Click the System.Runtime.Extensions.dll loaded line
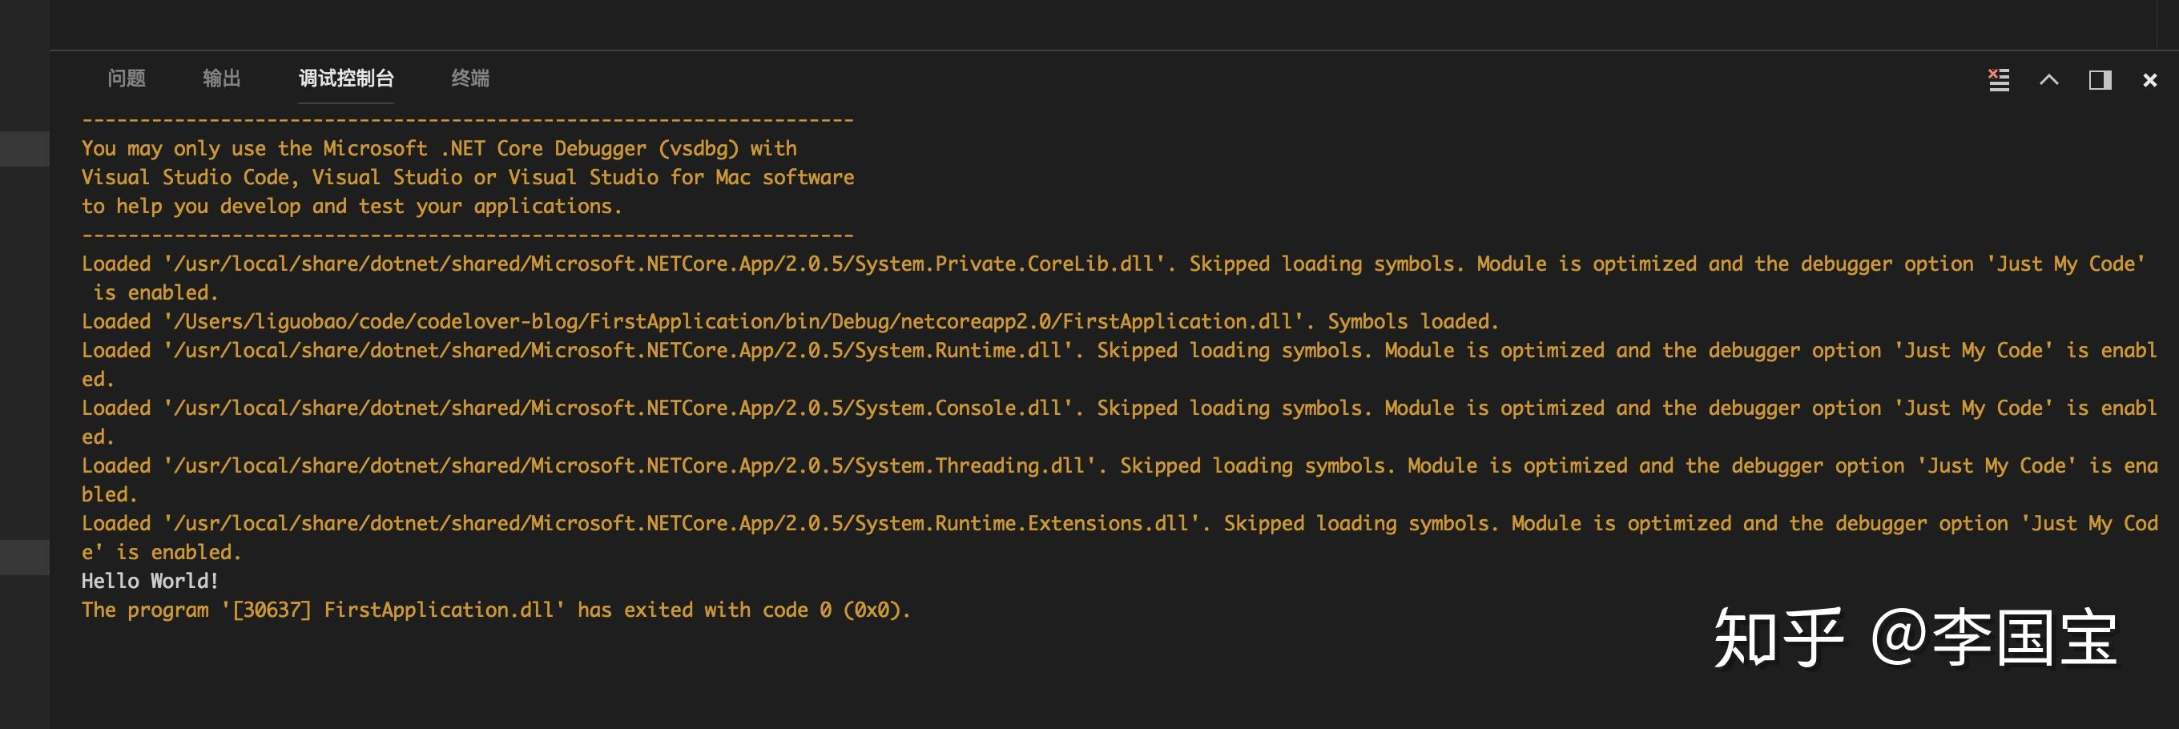Viewport: 2179px width, 729px height. coord(1119,537)
